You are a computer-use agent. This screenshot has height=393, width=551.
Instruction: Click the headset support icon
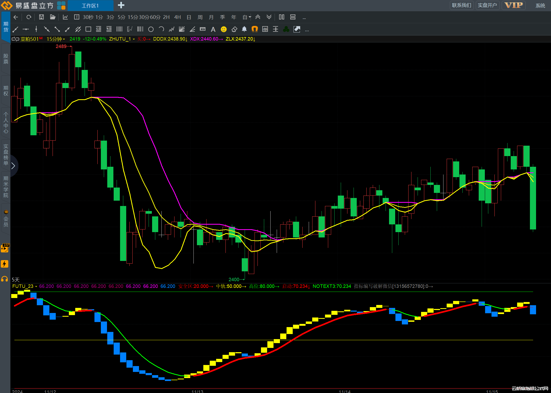pos(5,279)
